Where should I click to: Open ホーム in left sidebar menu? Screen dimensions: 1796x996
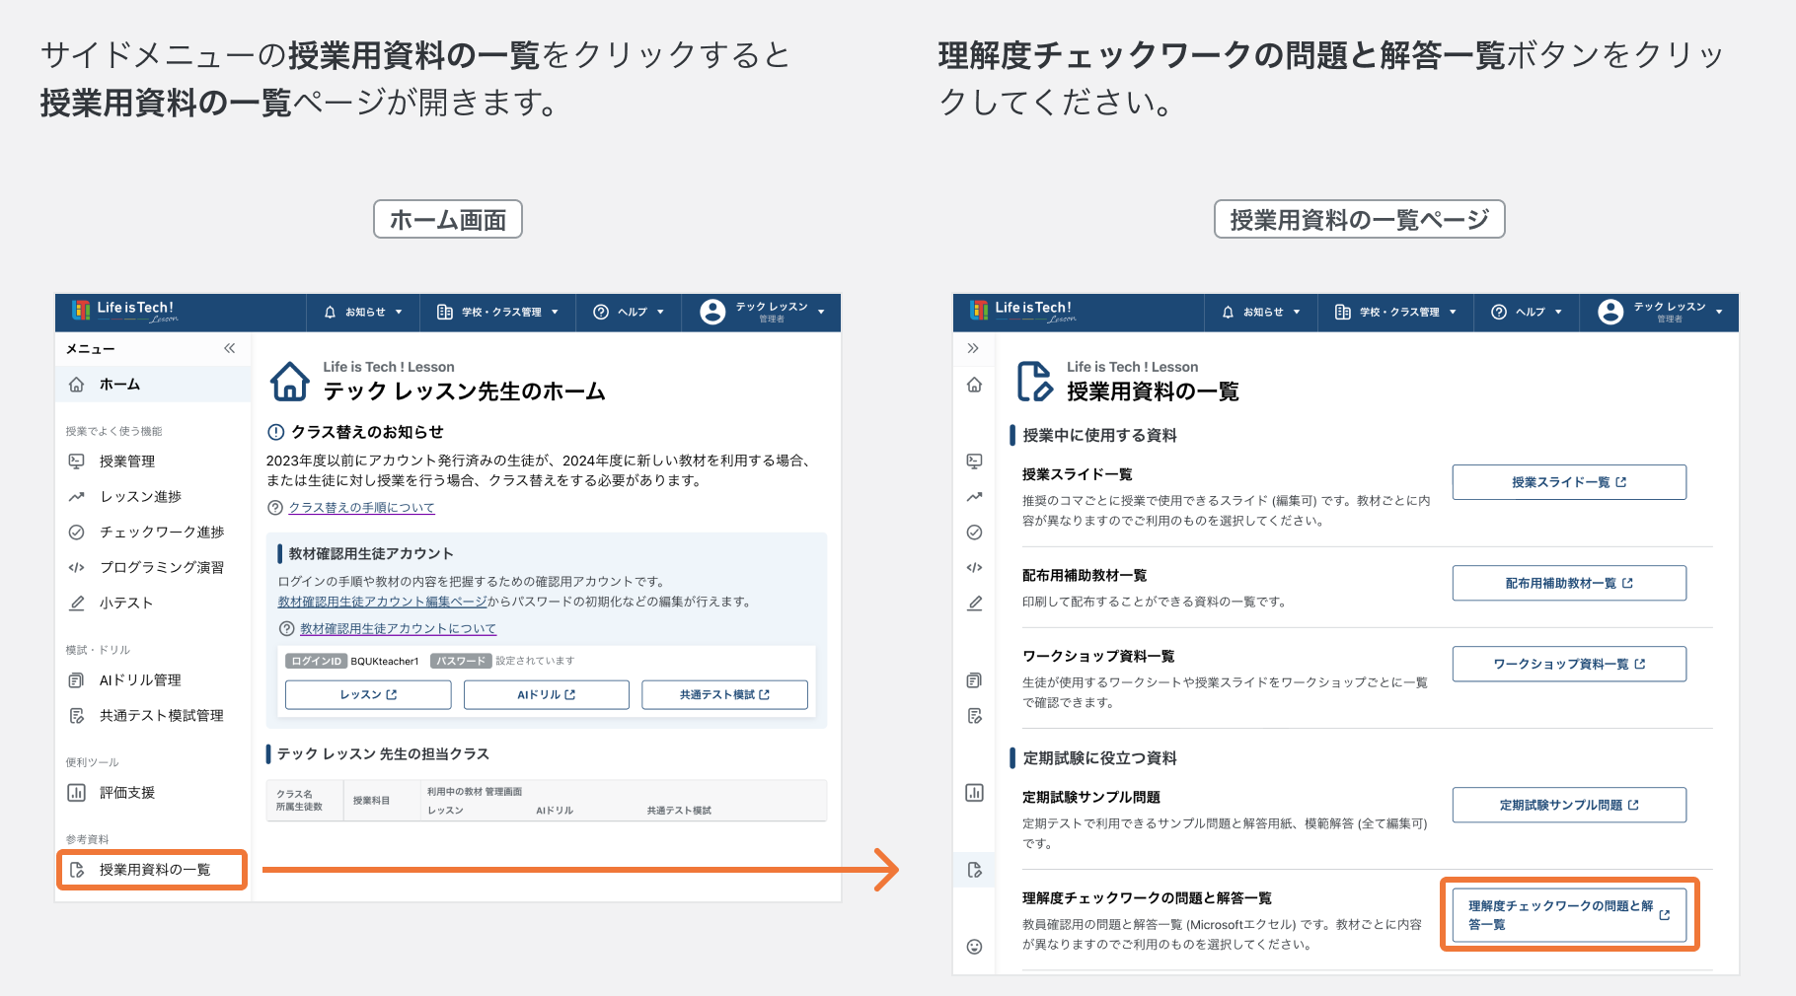pyautogui.click(x=153, y=385)
